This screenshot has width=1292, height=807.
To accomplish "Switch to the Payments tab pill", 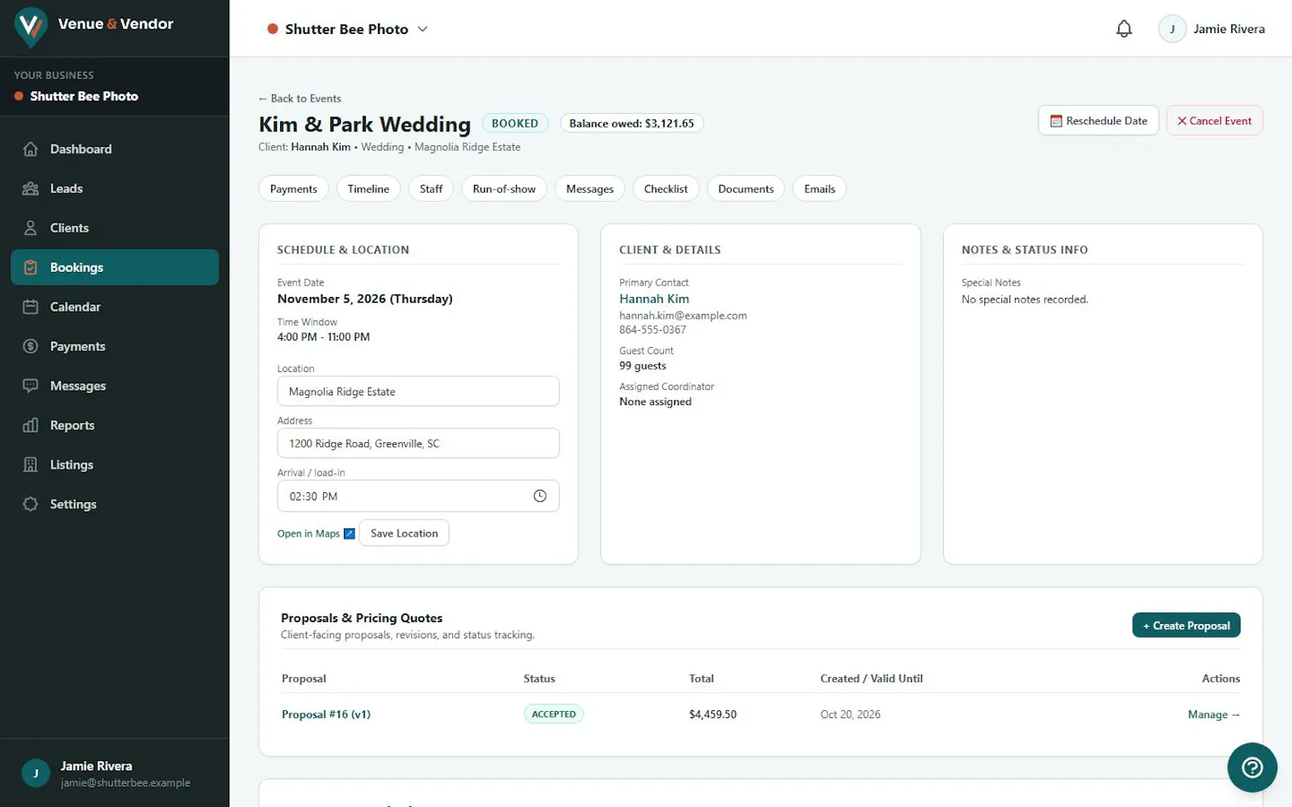I will 293,189.
